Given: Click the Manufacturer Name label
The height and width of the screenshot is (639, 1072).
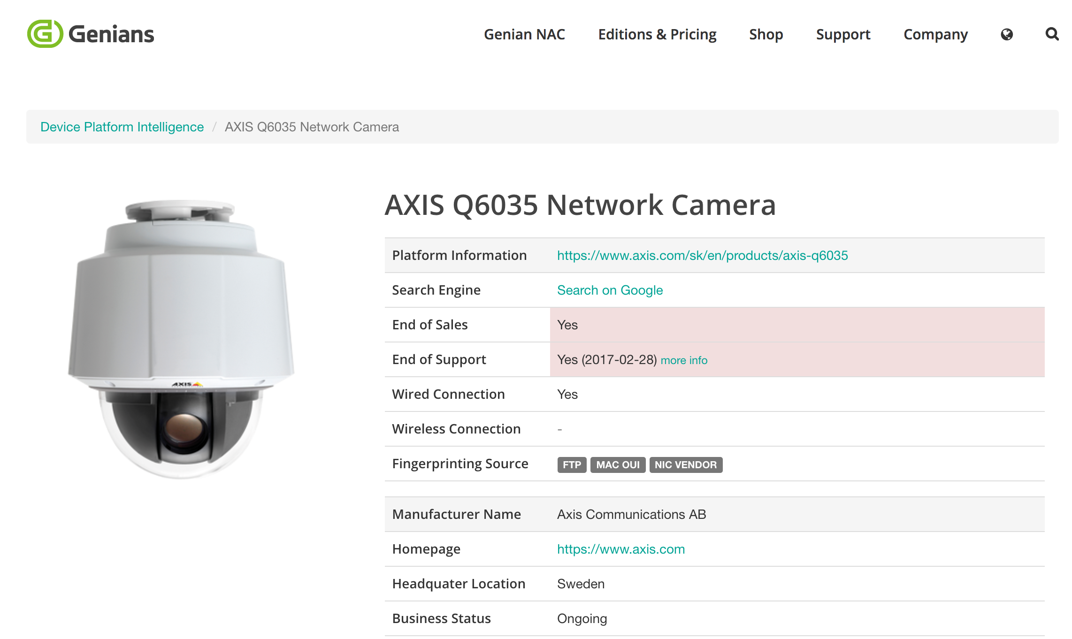Looking at the screenshot, I should pos(456,514).
